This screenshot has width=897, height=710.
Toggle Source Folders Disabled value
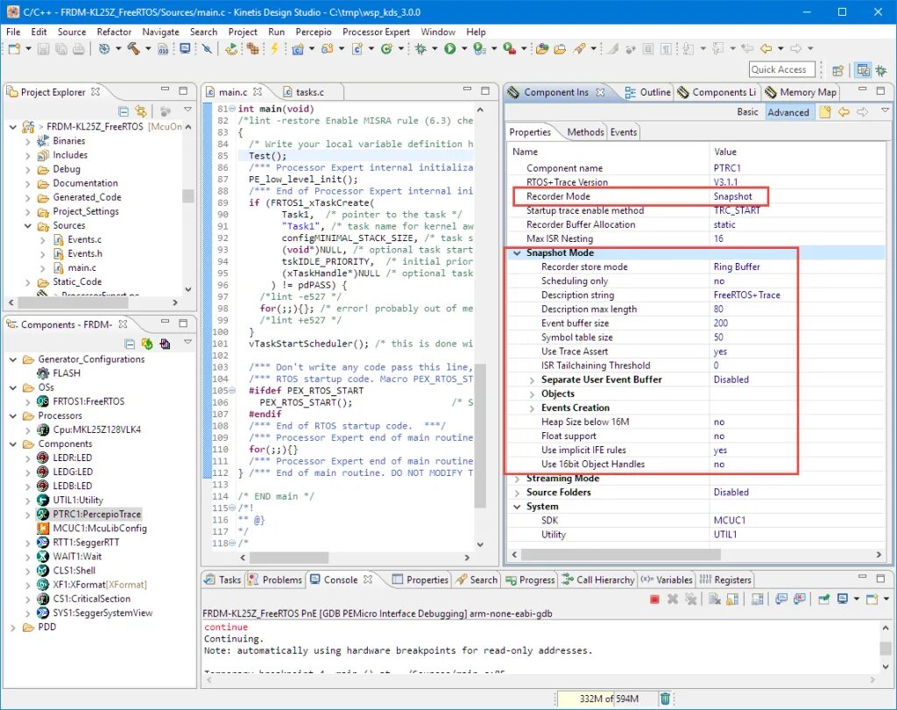[x=731, y=493]
